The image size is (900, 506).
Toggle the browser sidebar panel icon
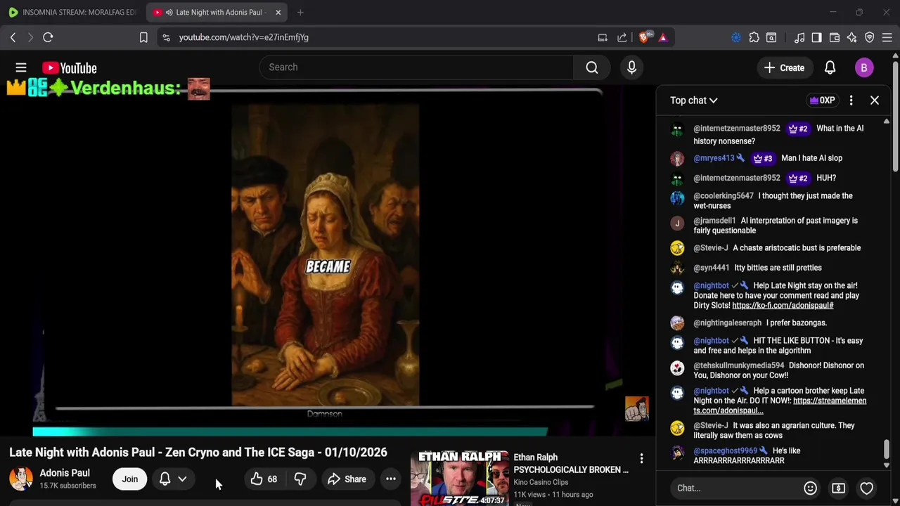(x=816, y=37)
